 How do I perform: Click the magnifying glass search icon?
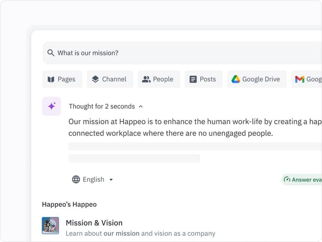[x=51, y=53]
